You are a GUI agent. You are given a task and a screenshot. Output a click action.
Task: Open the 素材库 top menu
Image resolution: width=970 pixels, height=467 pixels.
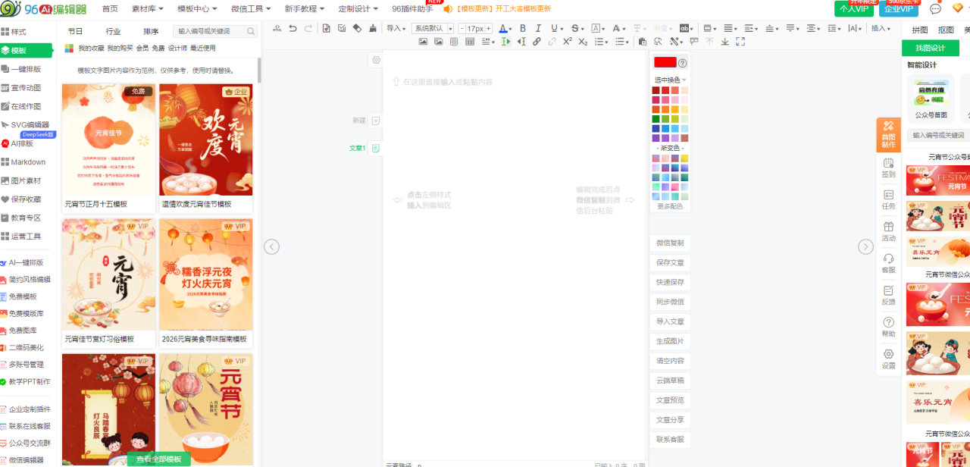click(x=149, y=8)
